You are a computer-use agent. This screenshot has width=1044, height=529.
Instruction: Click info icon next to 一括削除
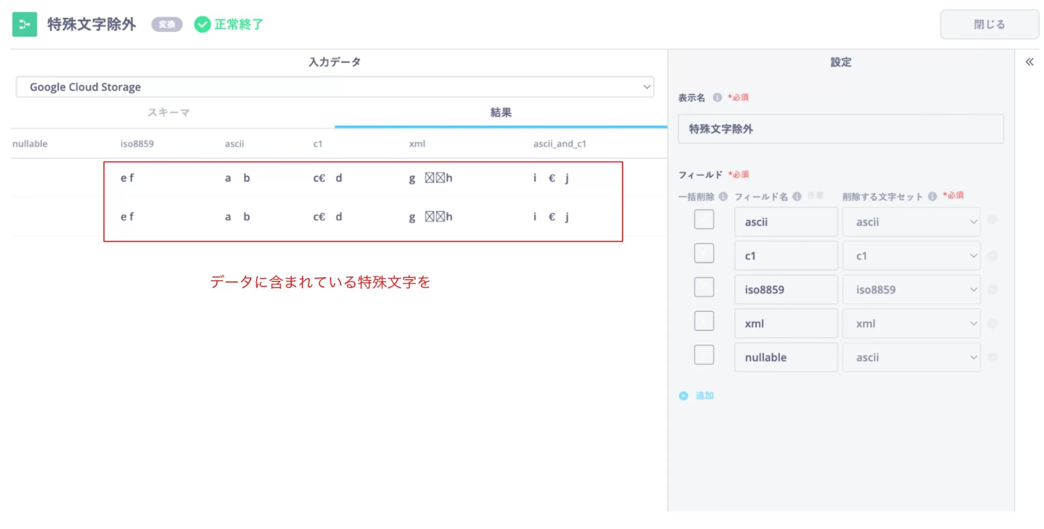click(x=723, y=197)
